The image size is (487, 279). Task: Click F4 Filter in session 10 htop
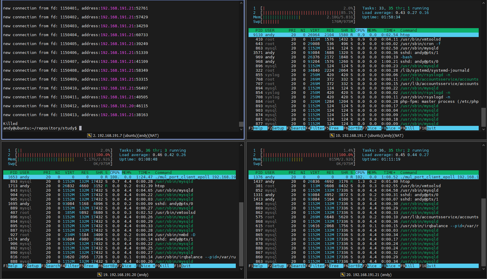[315, 128]
